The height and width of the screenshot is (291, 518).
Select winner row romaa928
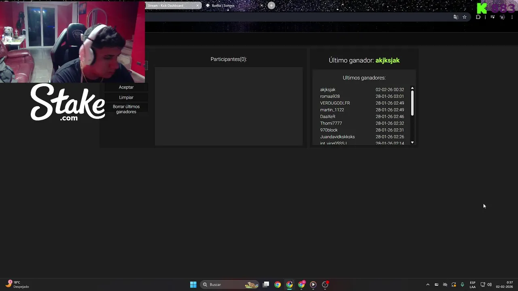362,96
